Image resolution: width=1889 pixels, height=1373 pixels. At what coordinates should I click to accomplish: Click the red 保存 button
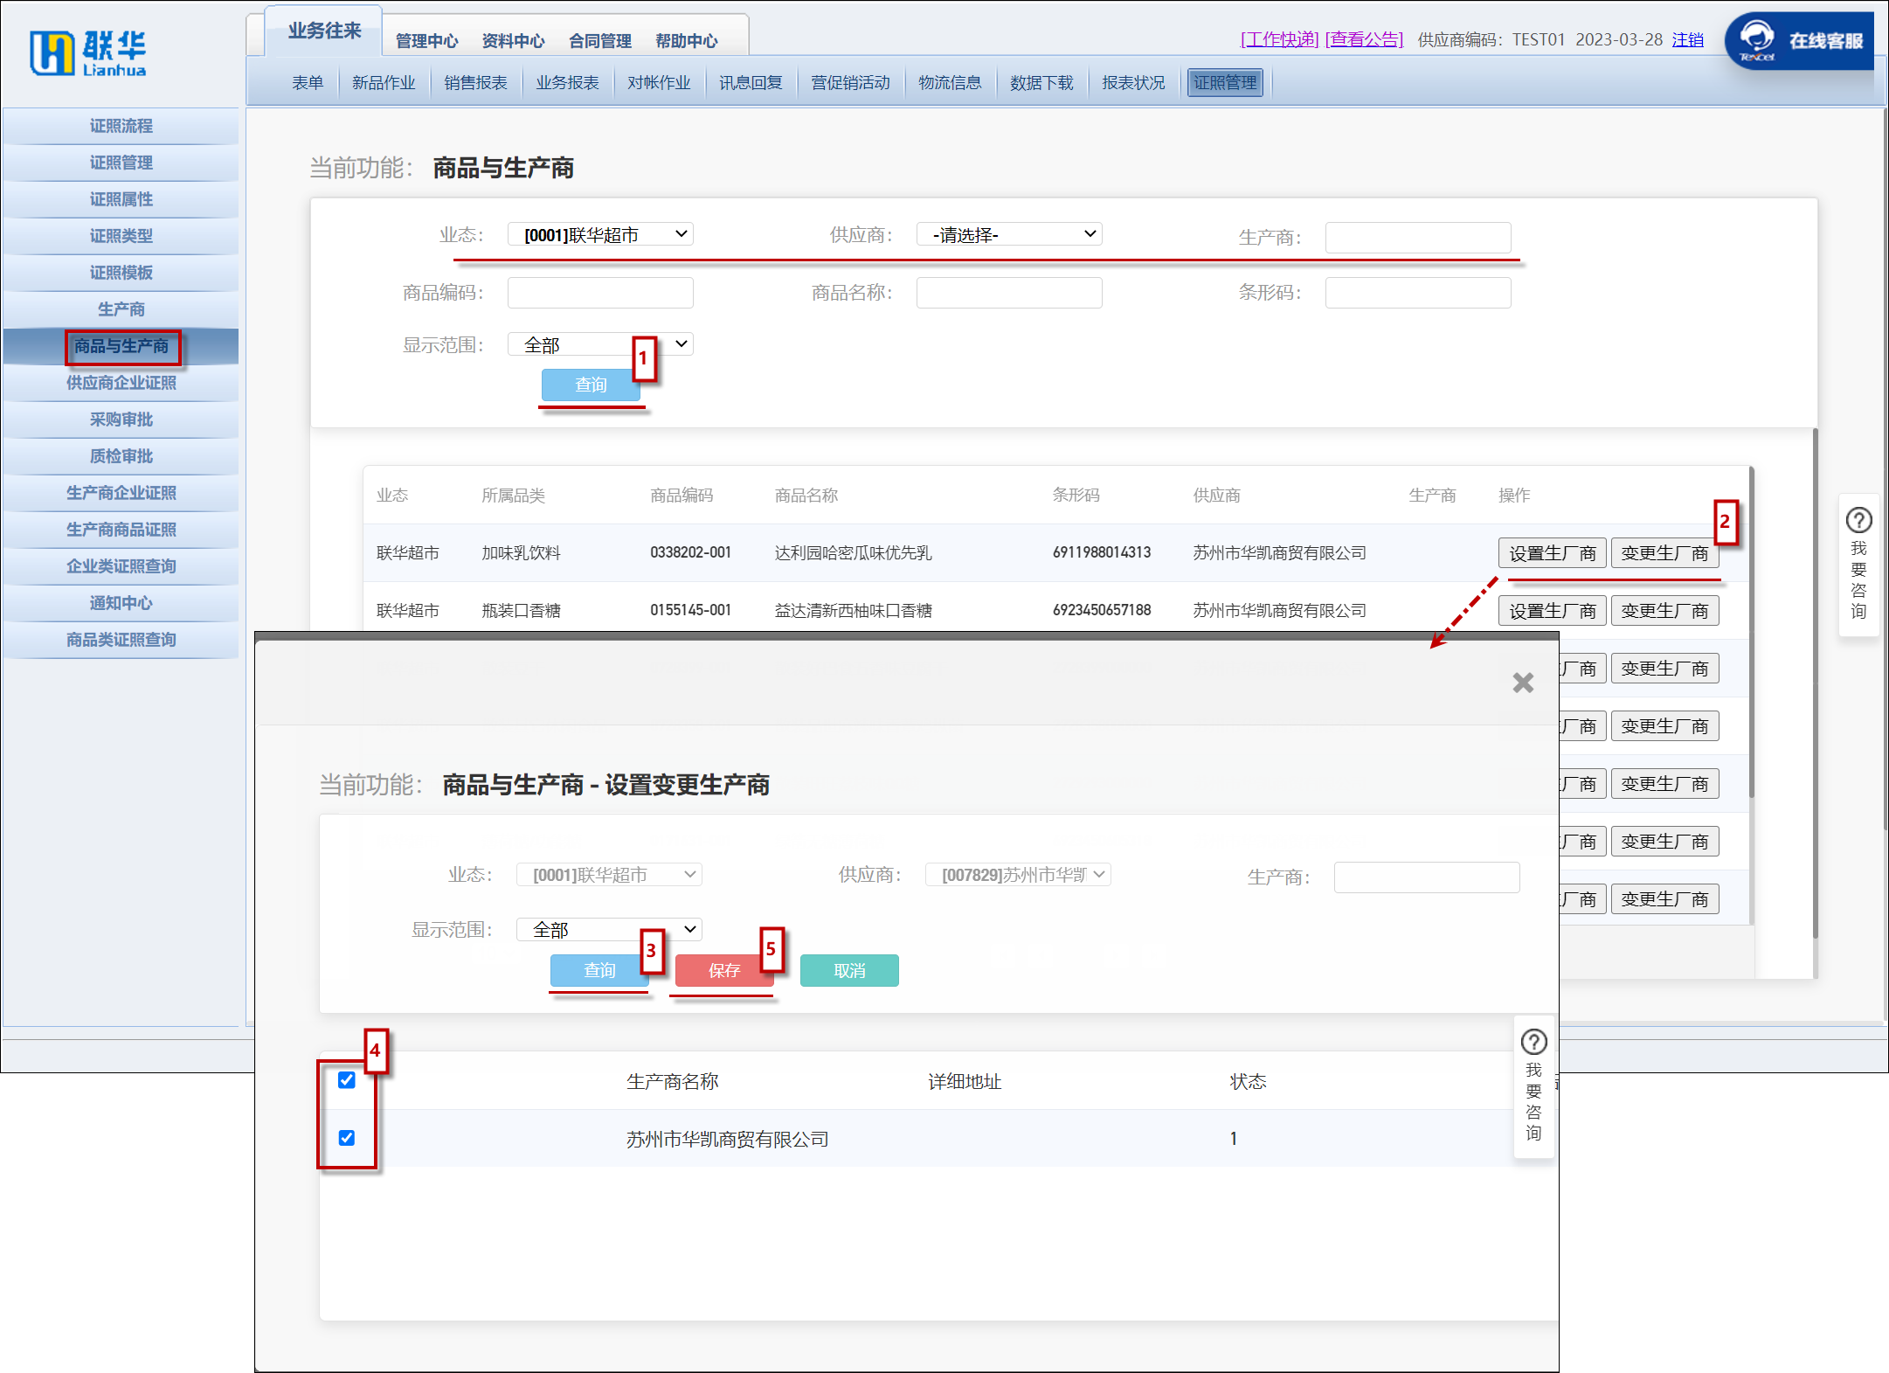(724, 970)
